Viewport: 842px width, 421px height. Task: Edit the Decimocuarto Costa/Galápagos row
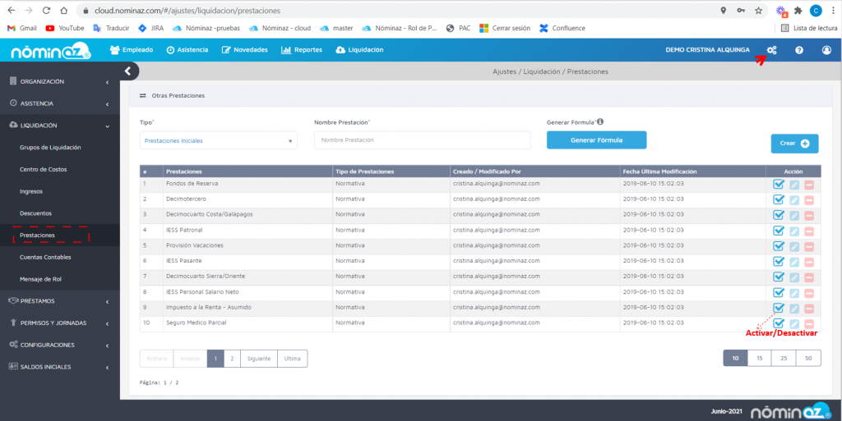coord(794,215)
